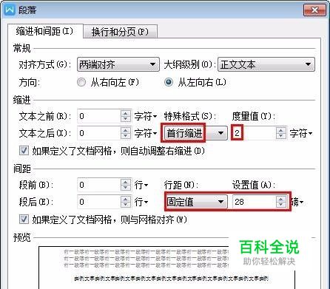Open 行 unit dropdown for 段后
The image size is (330, 289).
pos(141,203)
